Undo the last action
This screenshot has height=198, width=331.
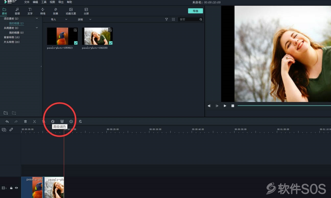[x=7, y=121]
